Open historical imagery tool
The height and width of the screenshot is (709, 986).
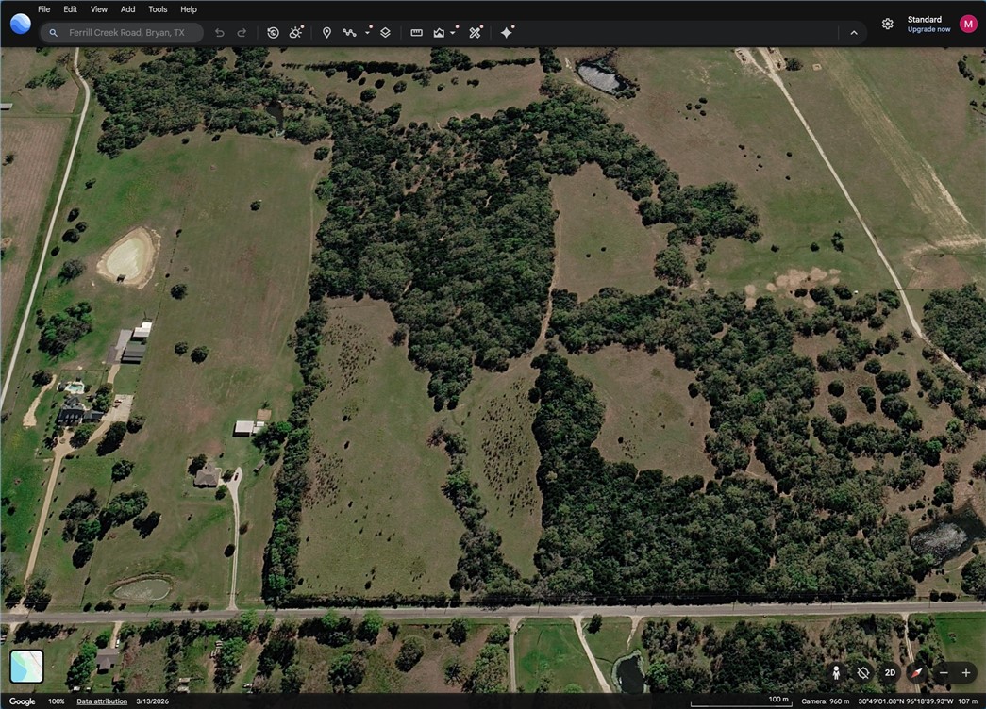tap(273, 33)
